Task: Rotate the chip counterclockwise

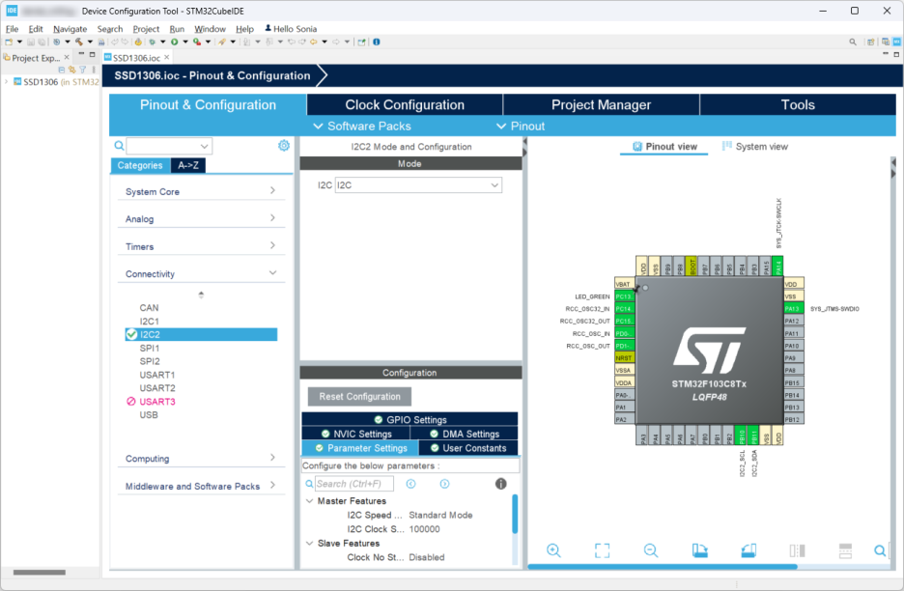Action: click(749, 550)
